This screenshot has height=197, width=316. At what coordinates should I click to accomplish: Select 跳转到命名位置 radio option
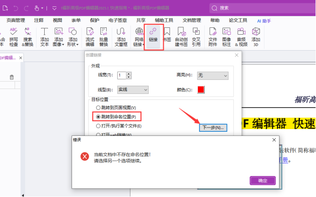(98, 117)
